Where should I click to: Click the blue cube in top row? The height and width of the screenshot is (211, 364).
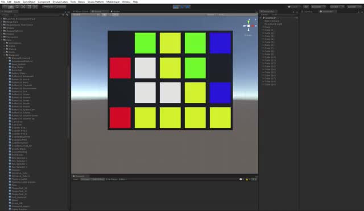(x=220, y=43)
